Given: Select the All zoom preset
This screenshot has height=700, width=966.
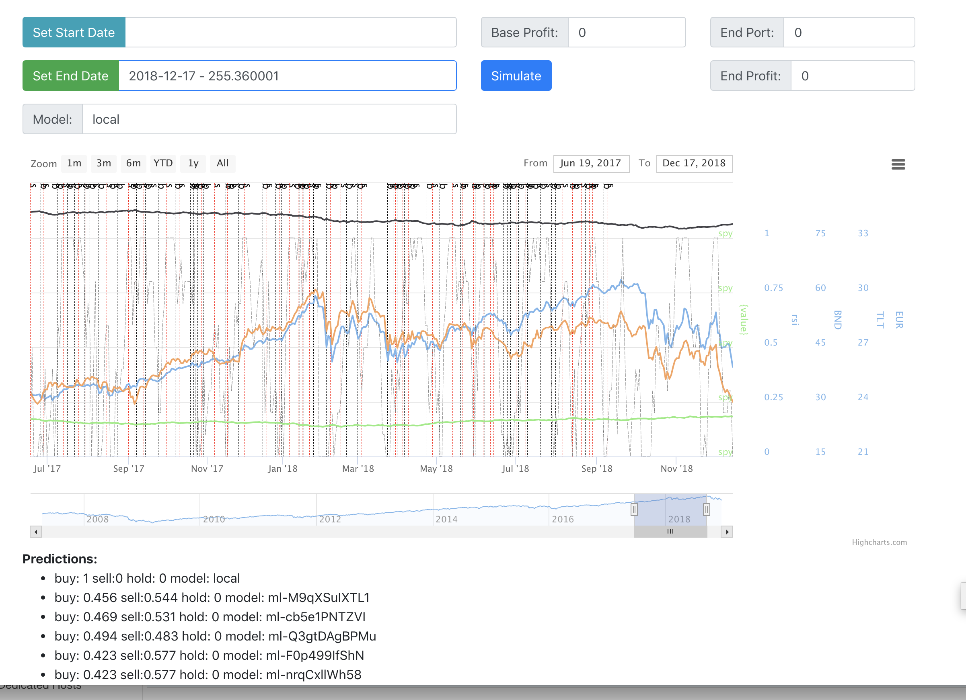Looking at the screenshot, I should click(222, 164).
